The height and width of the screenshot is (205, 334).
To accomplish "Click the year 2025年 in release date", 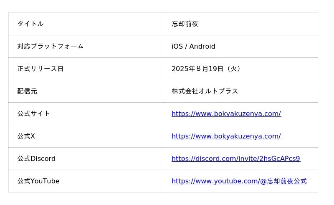I will click(x=183, y=69).
